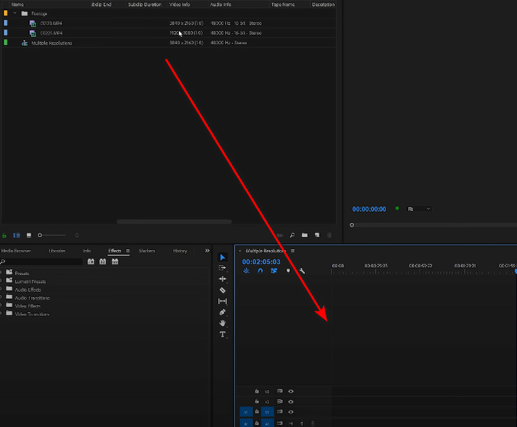Image resolution: width=517 pixels, height=427 pixels.
Task: Sort by the Tape Name column
Action: click(283, 5)
